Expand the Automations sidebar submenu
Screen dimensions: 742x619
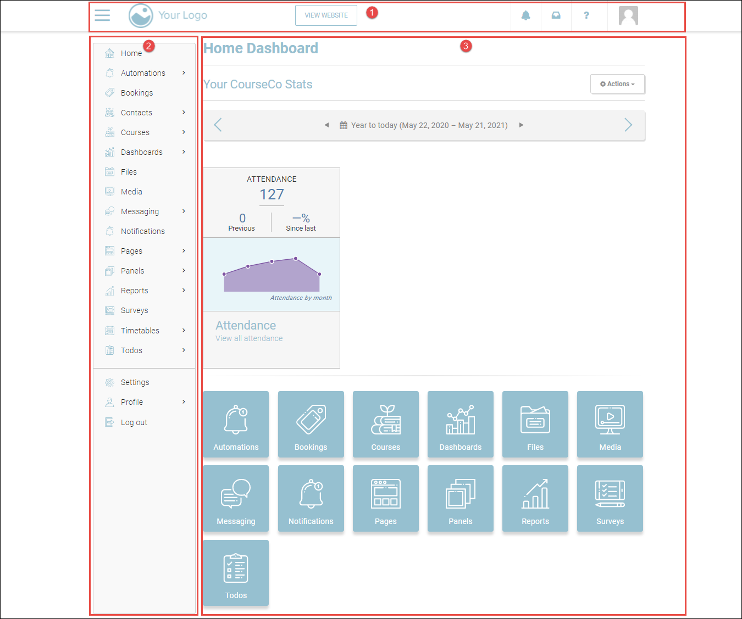coord(184,73)
